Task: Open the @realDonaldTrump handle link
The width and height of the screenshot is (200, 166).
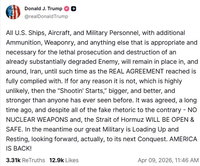Action: point(46,16)
